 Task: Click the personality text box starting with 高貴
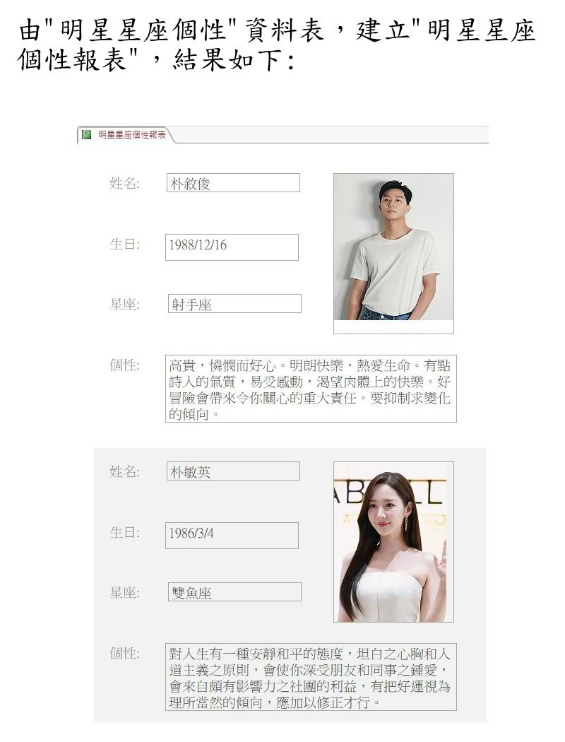click(311, 389)
